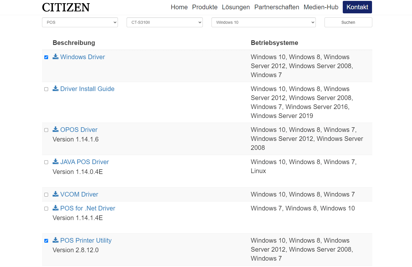The image size is (412, 267).
Task: Tick the OPOS Driver checkbox
Action: (46, 130)
